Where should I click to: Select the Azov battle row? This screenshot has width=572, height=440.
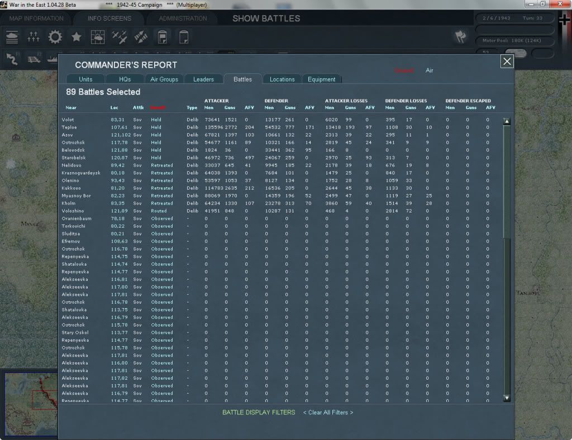(x=280, y=135)
